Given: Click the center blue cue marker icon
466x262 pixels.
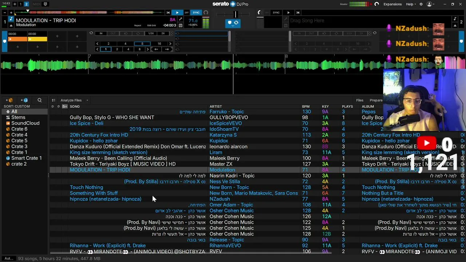Looking at the screenshot, I should pos(229,23).
